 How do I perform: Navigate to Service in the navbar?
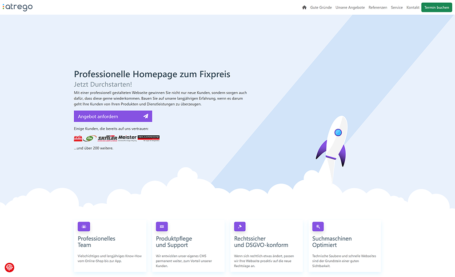click(x=397, y=8)
